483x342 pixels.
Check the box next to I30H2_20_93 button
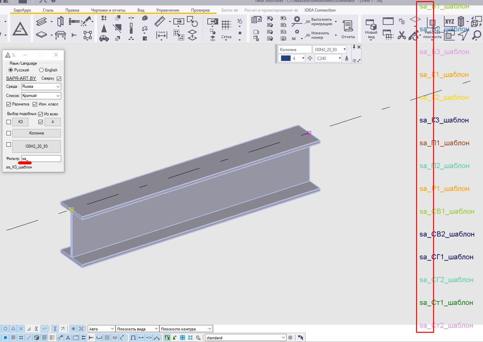click(9, 144)
